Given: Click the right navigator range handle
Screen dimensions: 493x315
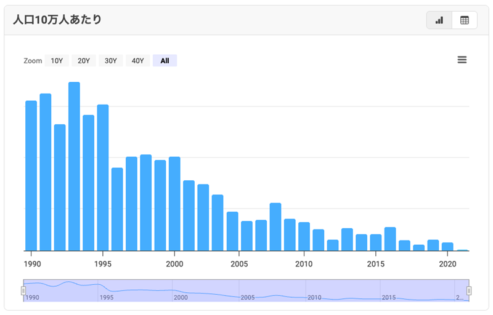Looking at the screenshot, I should tap(469, 290).
